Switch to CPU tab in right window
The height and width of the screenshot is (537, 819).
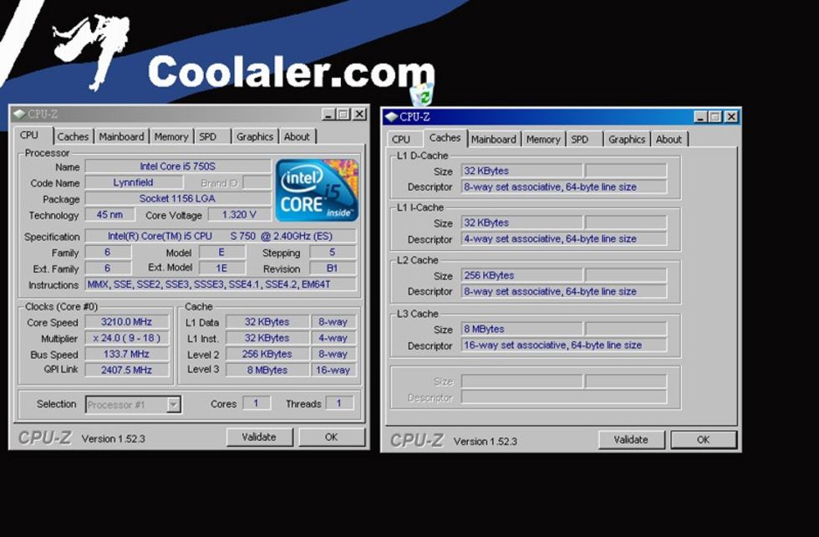(x=401, y=139)
